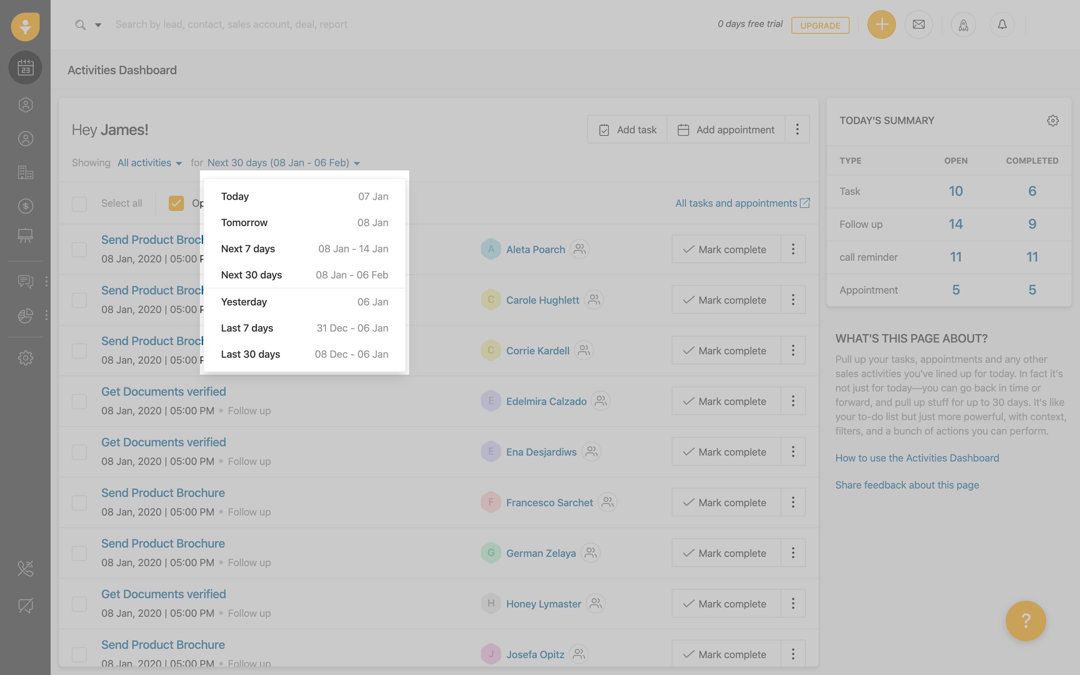Screen dimensions: 1080x675
Task: Click the Add appointment button
Action: tap(726, 130)
